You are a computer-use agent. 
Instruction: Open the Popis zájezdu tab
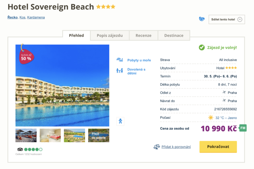coord(110,35)
